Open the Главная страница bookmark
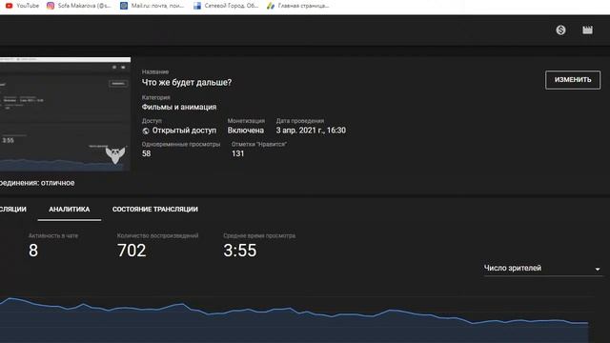The image size is (610, 343). tap(298, 6)
